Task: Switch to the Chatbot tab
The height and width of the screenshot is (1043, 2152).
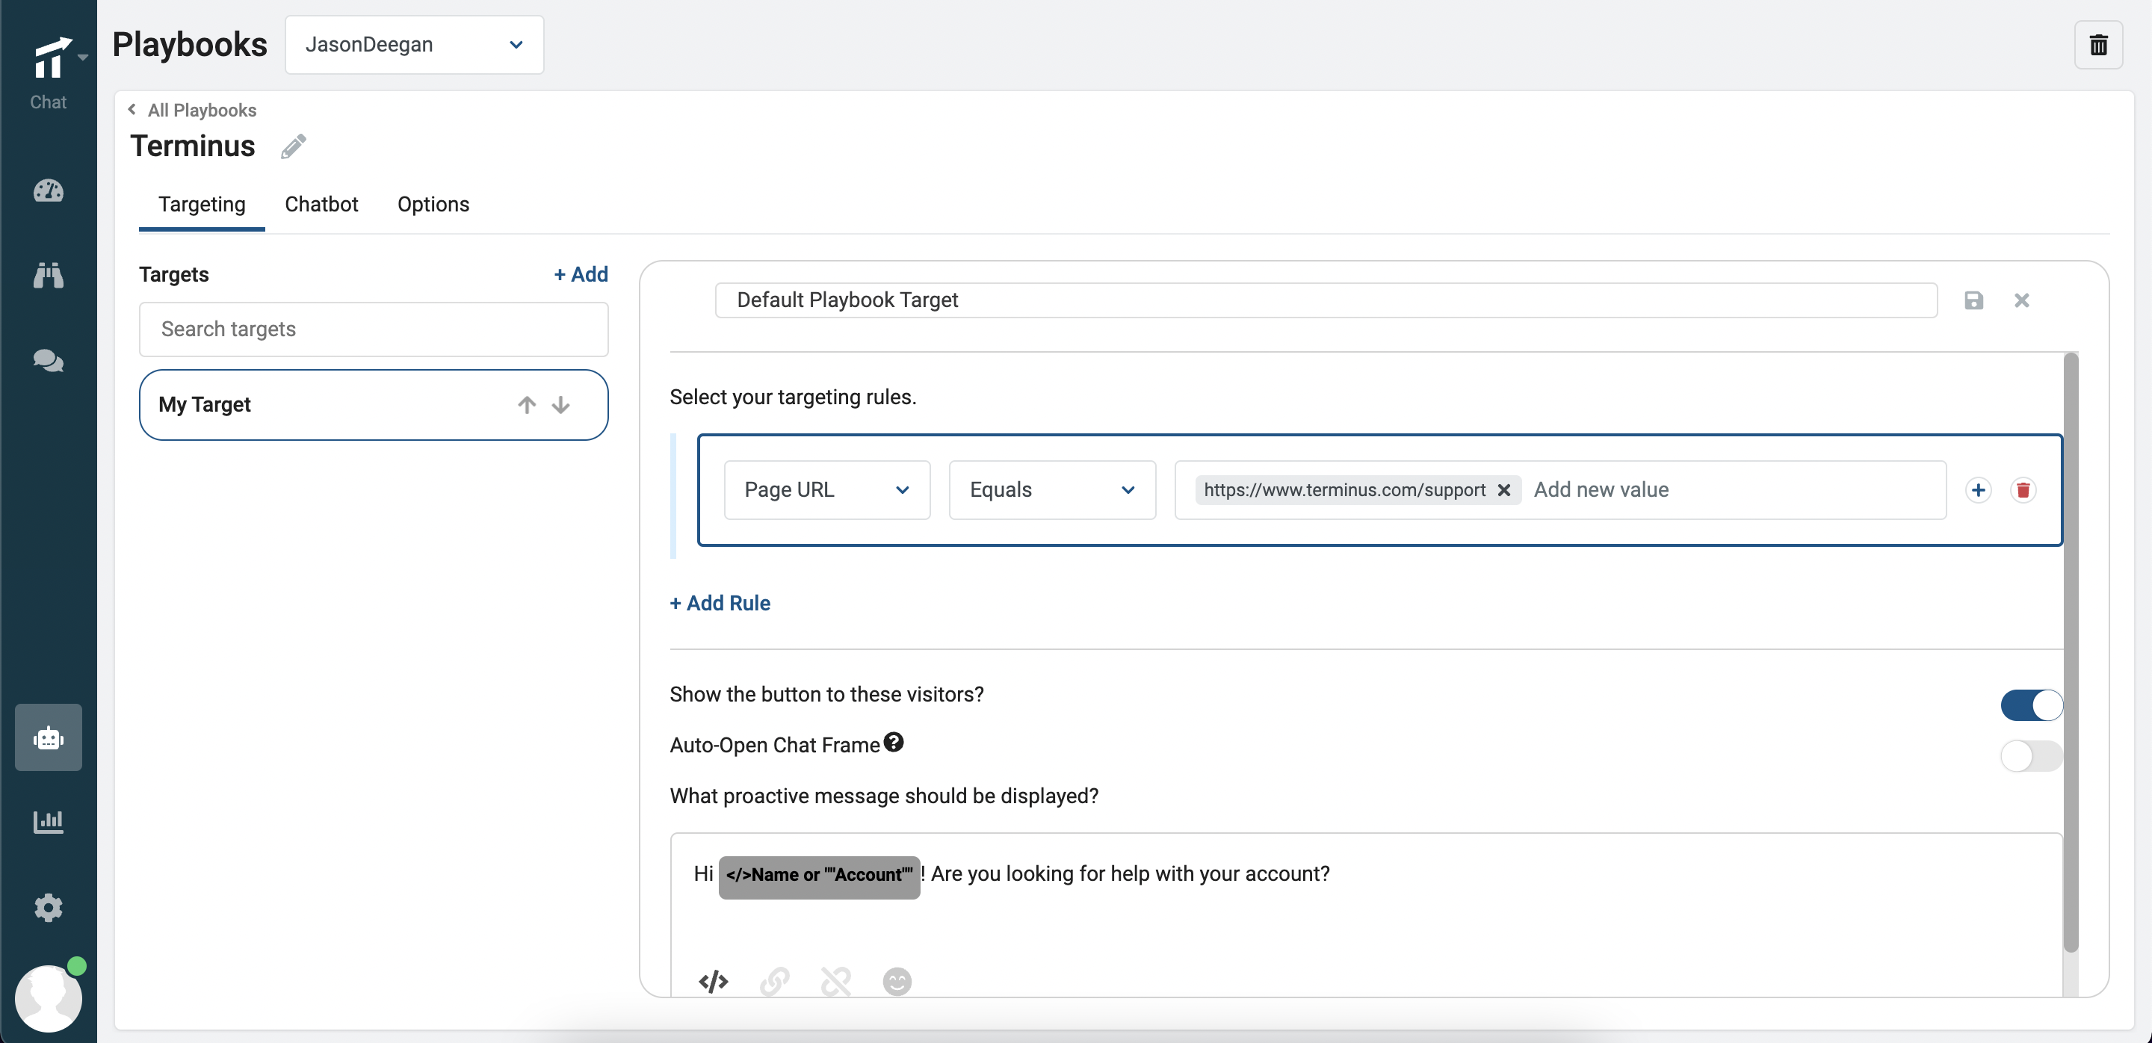Action: click(321, 205)
